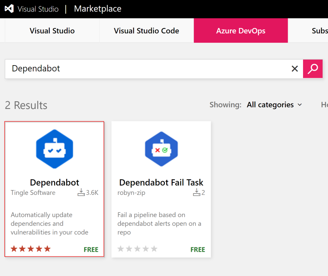The height and width of the screenshot is (276, 328).
Task: Switch to the Visual Studio Code tab
Action: pyautogui.click(x=146, y=31)
